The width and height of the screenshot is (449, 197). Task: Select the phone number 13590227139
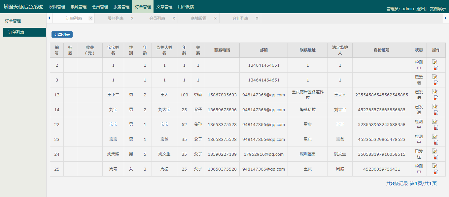[222, 154]
